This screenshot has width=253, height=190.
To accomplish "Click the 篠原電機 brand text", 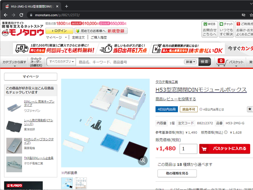I will tap(29, 148).
